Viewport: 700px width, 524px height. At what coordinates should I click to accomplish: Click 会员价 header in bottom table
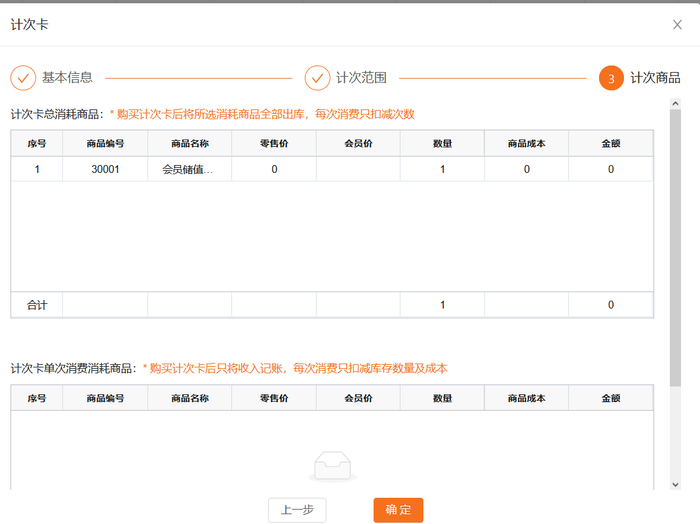[359, 398]
